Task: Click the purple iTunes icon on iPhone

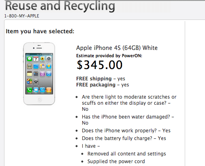Action: coord(43,74)
